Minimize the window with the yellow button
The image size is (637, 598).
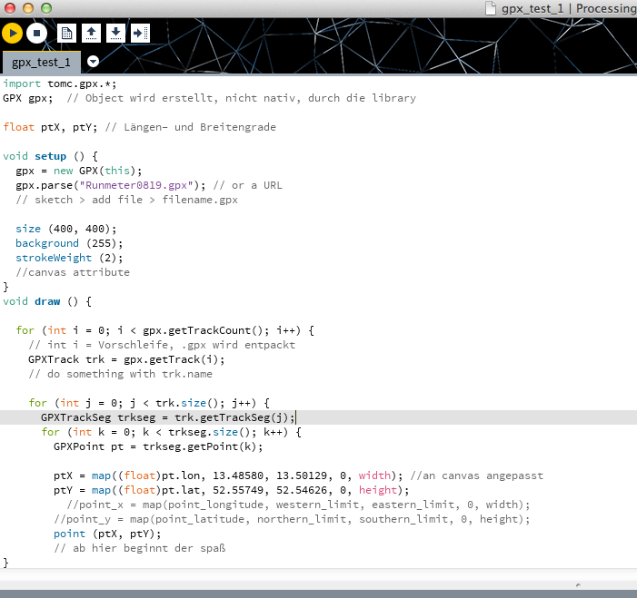coord(27,7)
